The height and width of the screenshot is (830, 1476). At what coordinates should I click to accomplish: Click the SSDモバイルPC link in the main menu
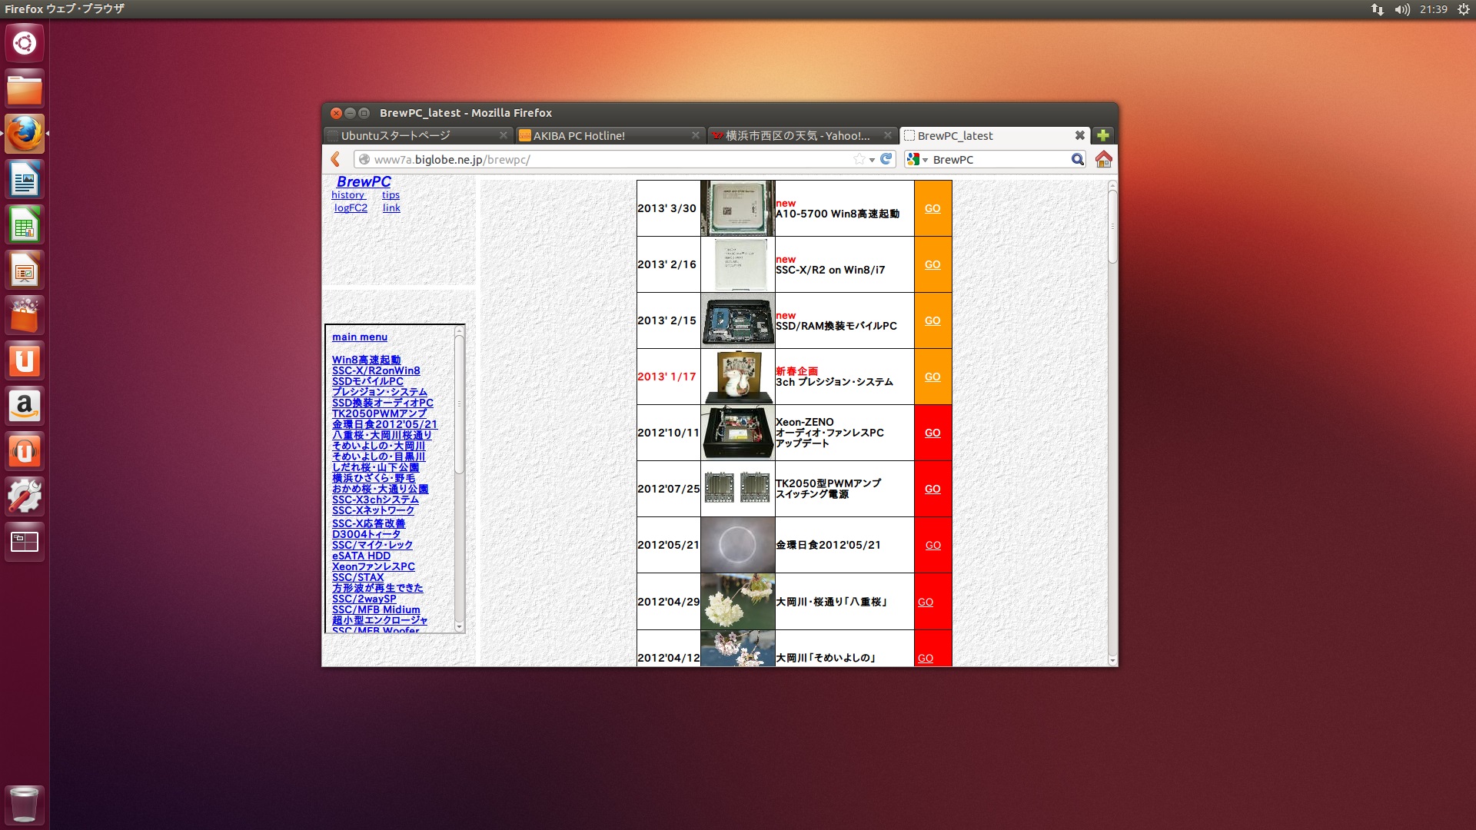tap(367, 381)
